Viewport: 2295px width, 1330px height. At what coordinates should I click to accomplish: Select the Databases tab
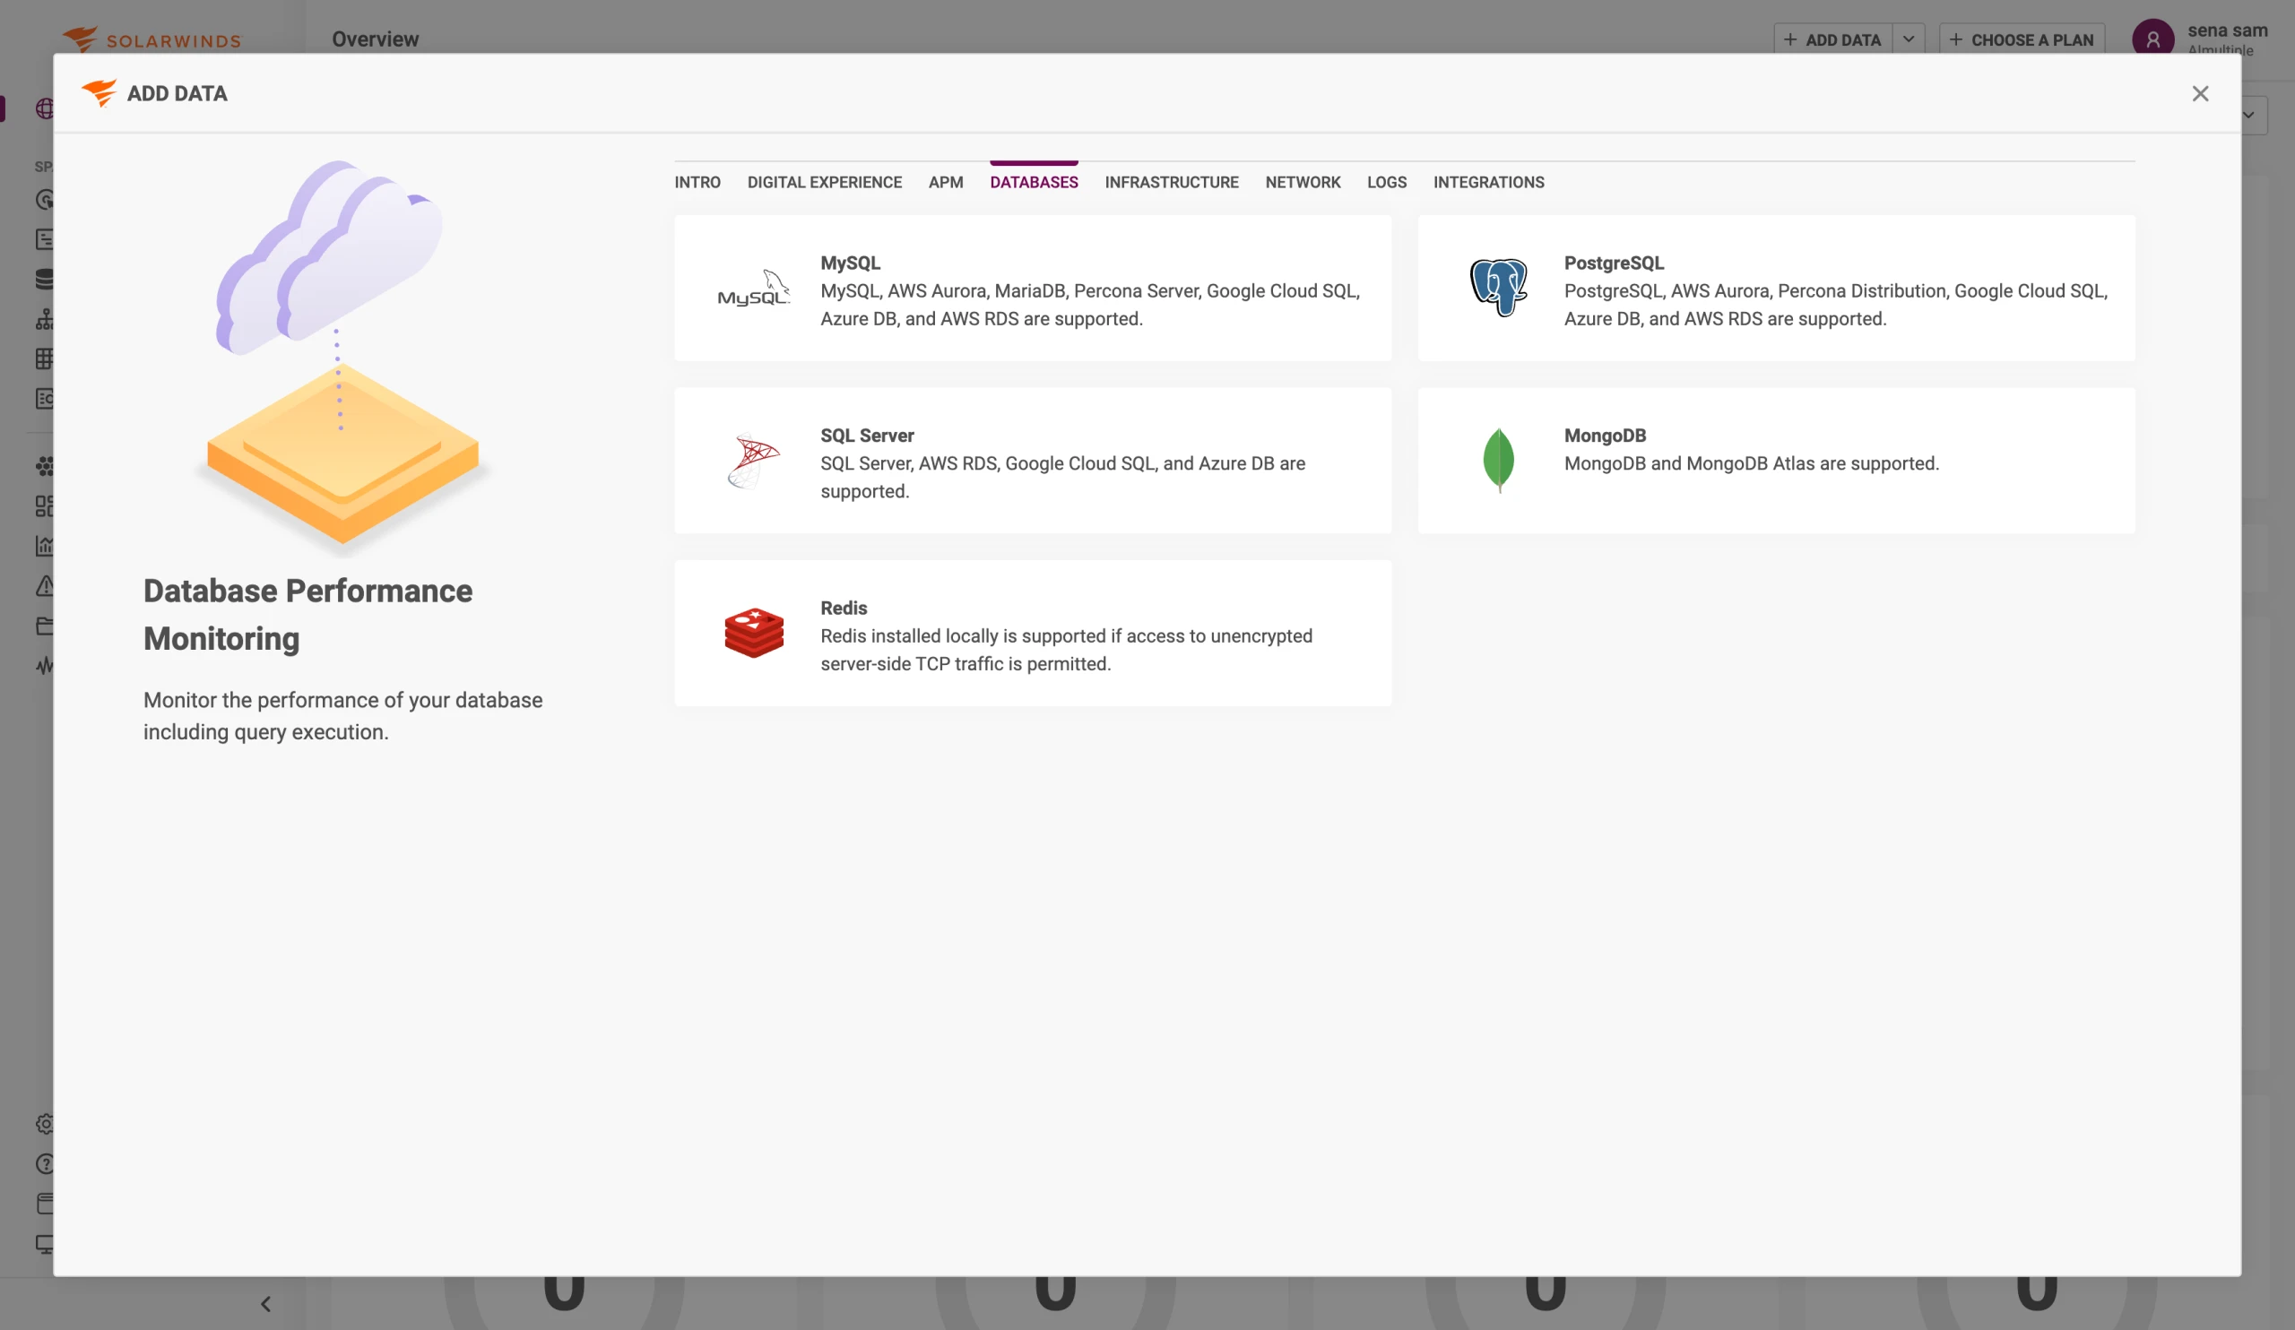(1034, 182)
